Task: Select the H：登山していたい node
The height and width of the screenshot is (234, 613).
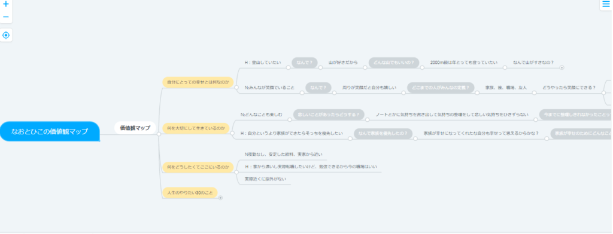Action: pyautogui.click(x=263, y=63)
